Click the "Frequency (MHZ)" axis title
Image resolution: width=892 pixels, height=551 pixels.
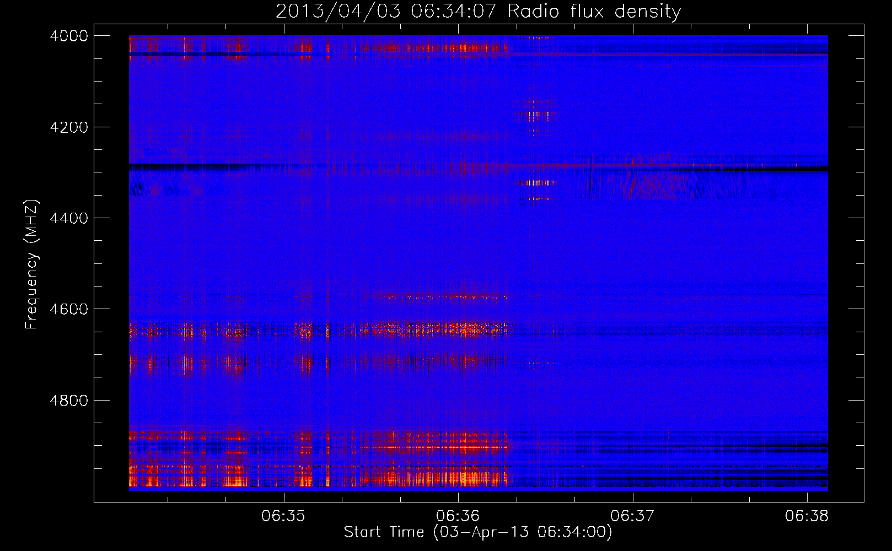pos(32,264)
